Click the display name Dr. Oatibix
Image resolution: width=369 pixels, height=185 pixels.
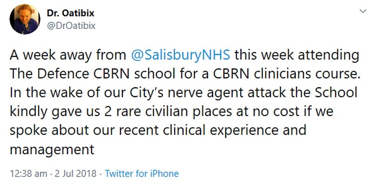point(71,13)
